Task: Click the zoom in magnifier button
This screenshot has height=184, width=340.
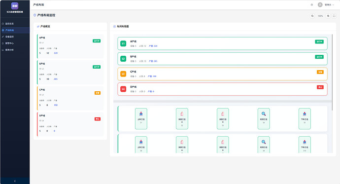Action: 328,16
